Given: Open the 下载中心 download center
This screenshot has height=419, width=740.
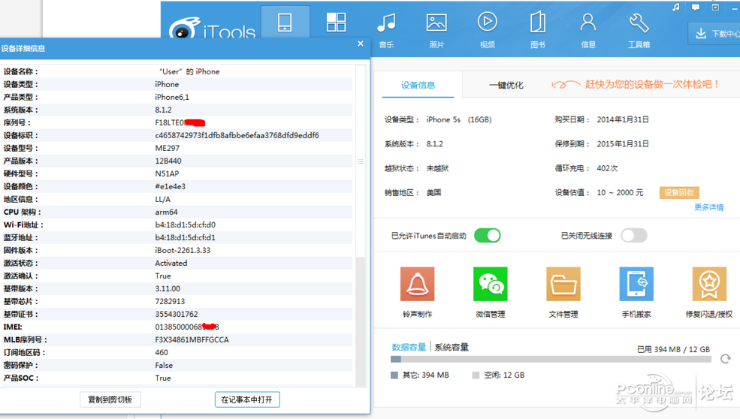Looking at the screenshot, I should tap(714, 34).
